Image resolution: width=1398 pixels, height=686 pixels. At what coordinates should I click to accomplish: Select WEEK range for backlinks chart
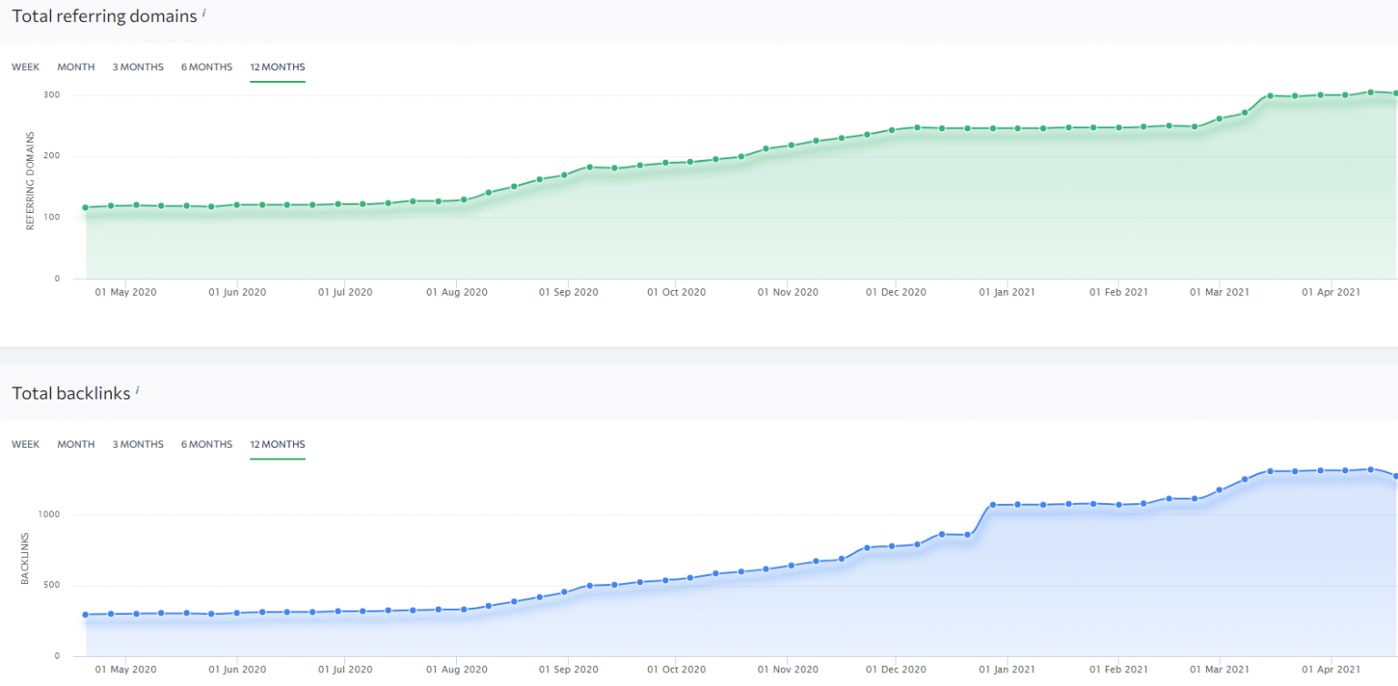click(25, 445)
